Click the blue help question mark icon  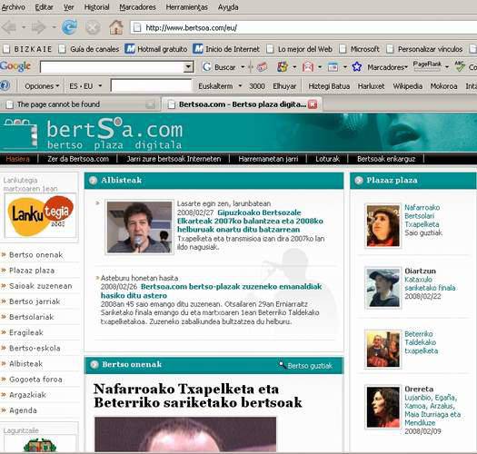[5, 85]
